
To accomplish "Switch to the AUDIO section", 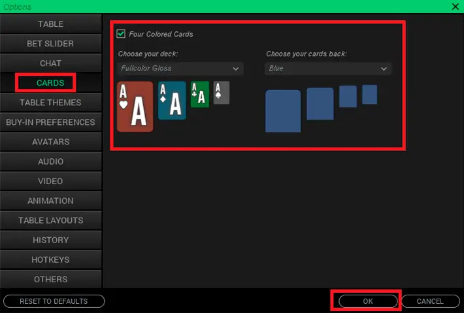I will (x=50, y=161).
